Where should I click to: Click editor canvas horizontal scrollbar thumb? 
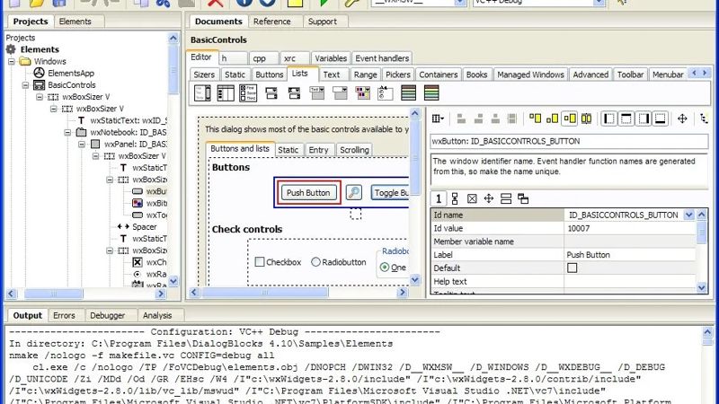pos(265,293)
